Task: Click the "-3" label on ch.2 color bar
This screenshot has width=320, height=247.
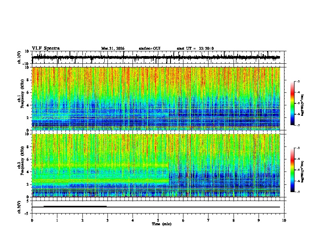Action: click(x=298, y=148)
